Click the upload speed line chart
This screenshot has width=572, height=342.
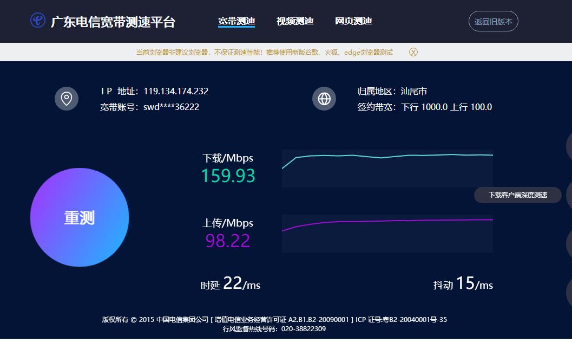coord(387,233)
